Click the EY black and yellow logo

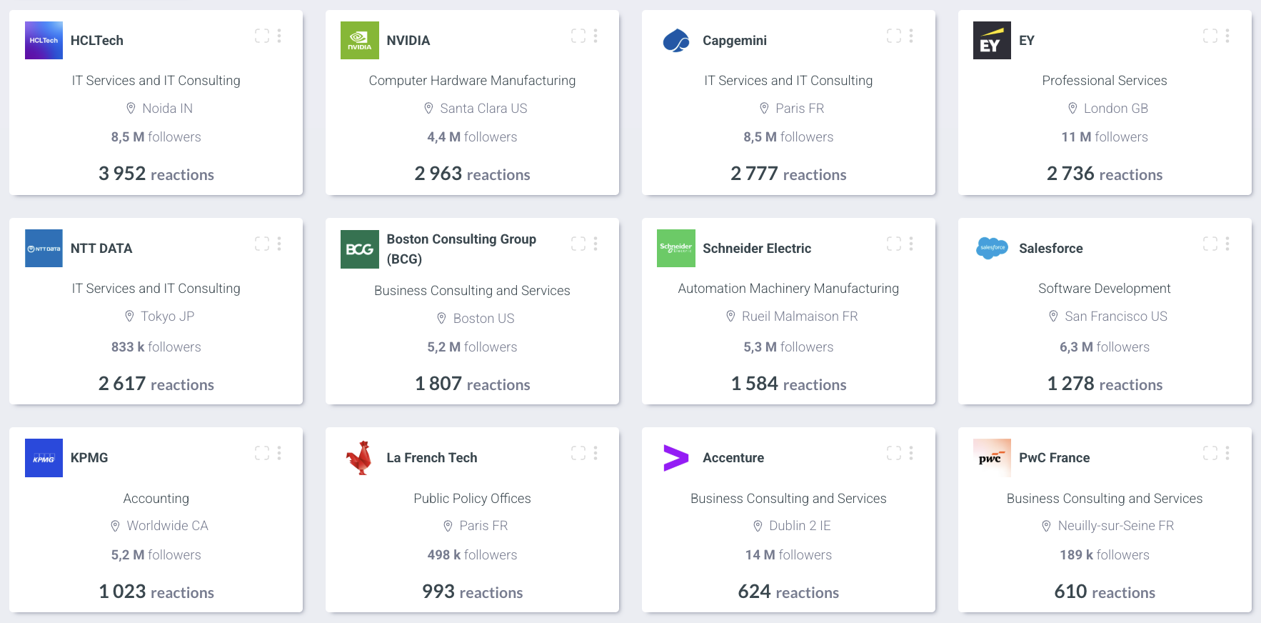(x=992, y=40)
